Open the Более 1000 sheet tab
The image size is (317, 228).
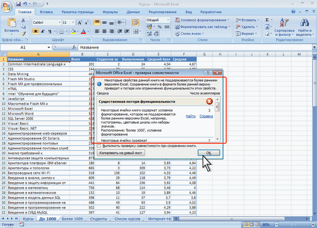coord(72,219)
